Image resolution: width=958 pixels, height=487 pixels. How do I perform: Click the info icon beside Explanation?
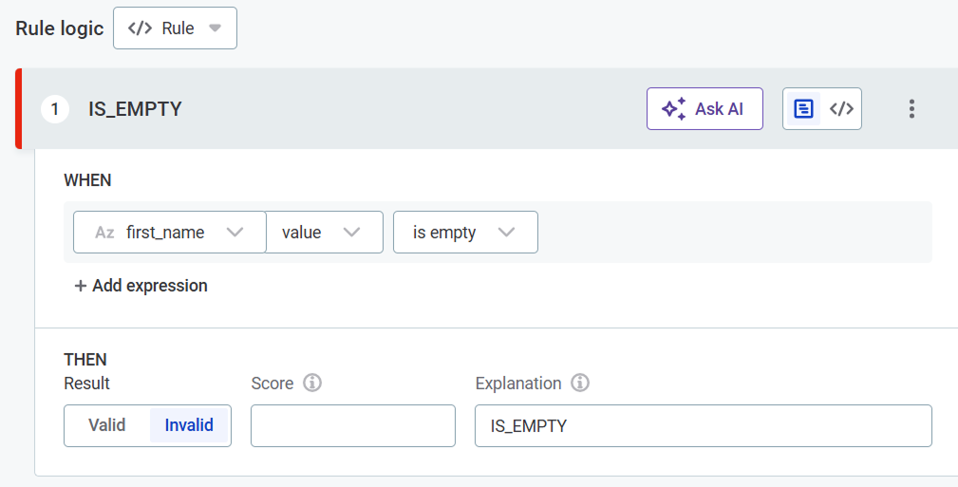click(580, 384)
